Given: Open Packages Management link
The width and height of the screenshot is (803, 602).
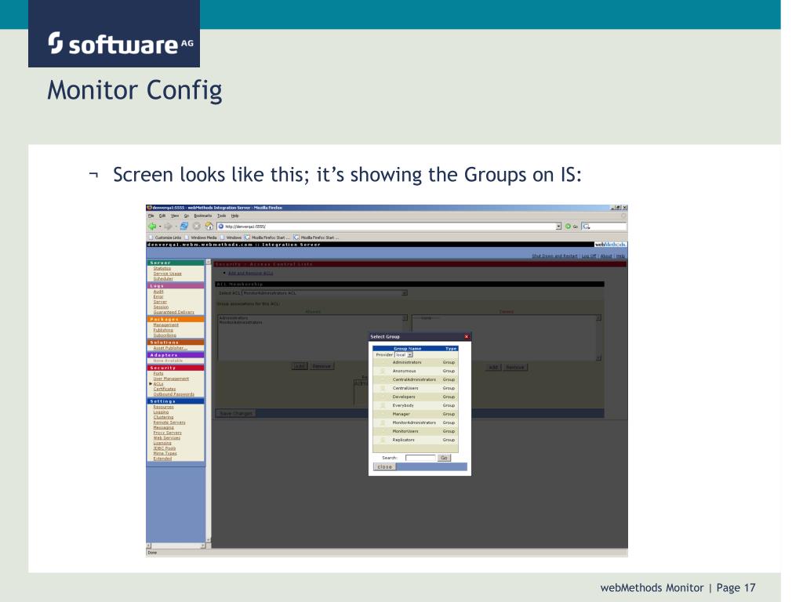Looking at the screenshot, I should point(166,325).
